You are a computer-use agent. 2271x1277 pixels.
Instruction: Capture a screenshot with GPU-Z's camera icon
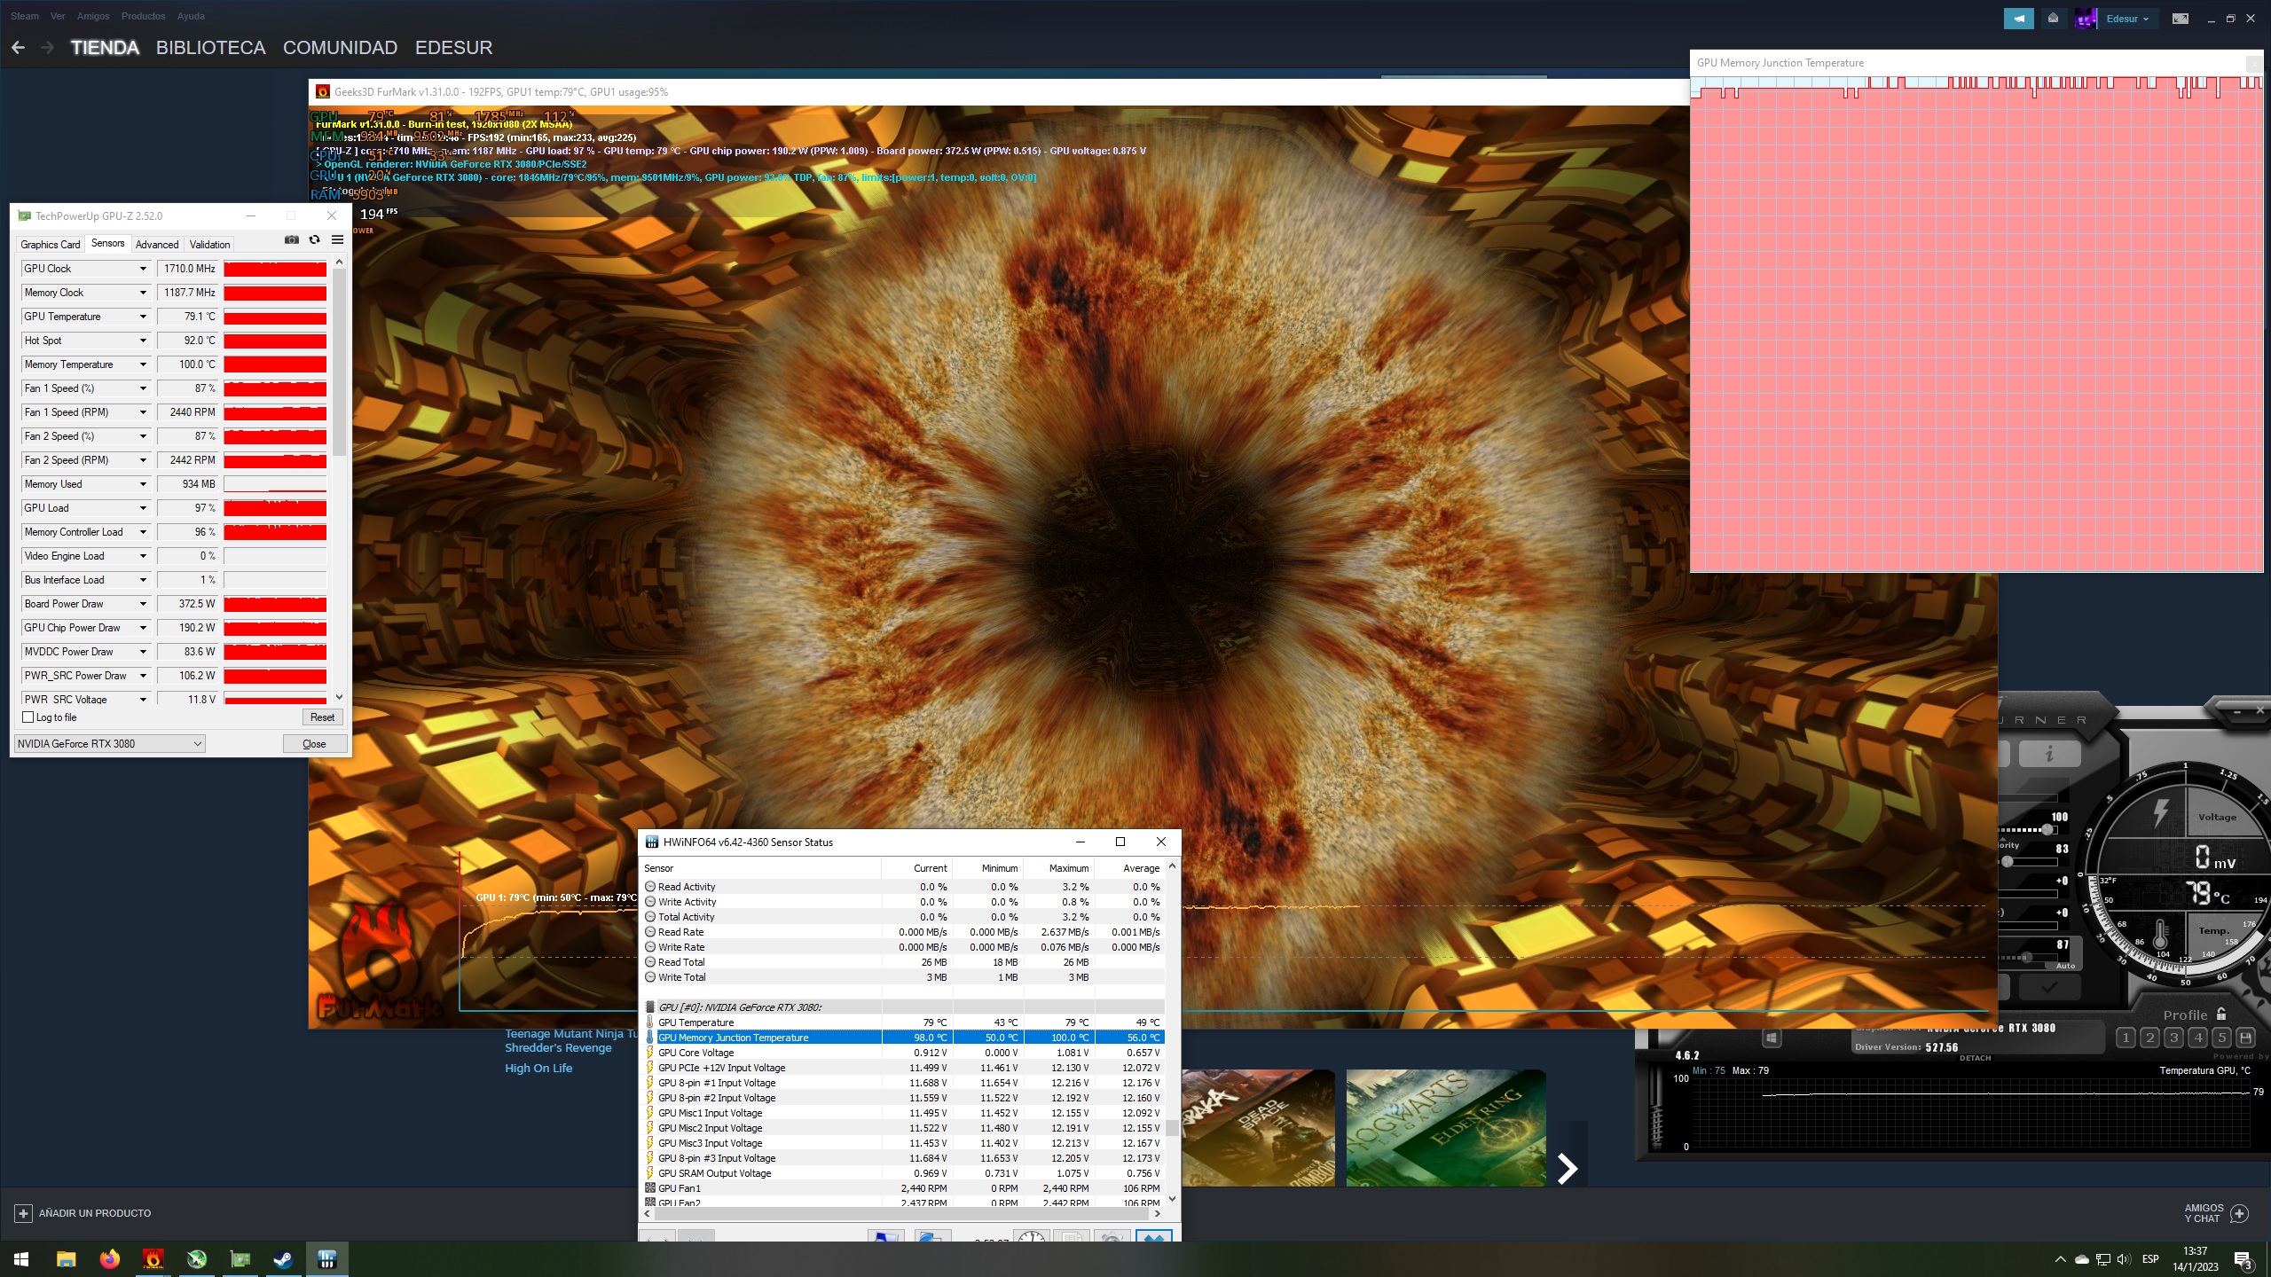pyautogui.click(x=292, y=239)
